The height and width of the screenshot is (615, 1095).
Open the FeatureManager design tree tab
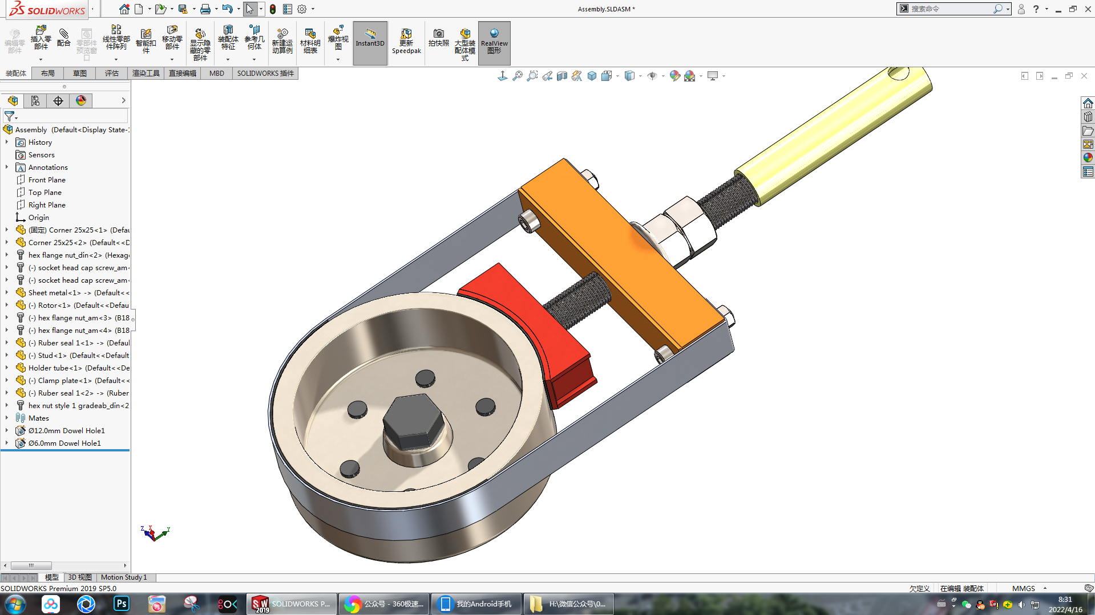(13, 101)
